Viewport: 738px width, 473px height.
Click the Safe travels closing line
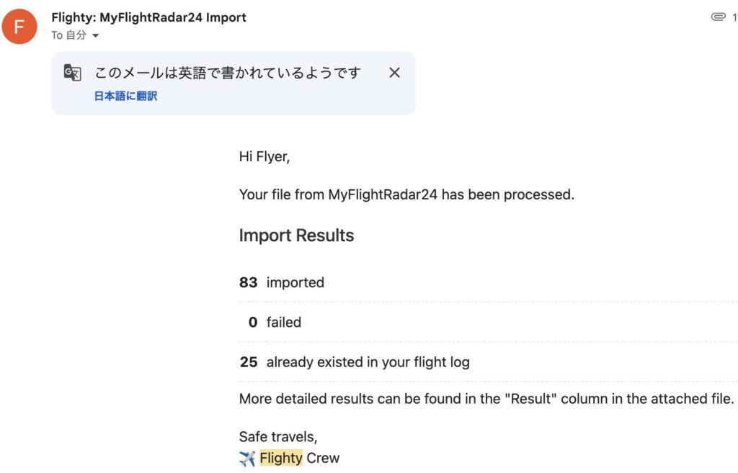click(278, 436)
